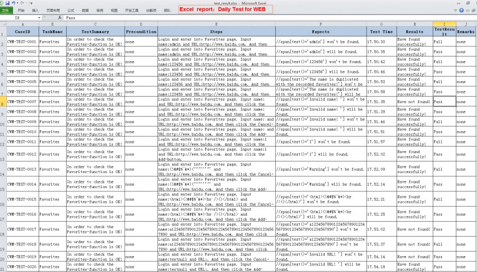Open the Name Box dropdown arrow
The height and width of the screenshot is (272, 477).
tap(39, 17)
